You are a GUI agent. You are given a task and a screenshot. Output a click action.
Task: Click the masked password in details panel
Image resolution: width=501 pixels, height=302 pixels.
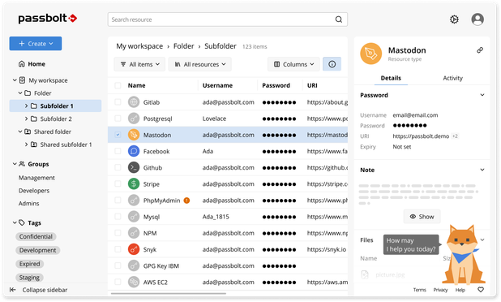409,125
